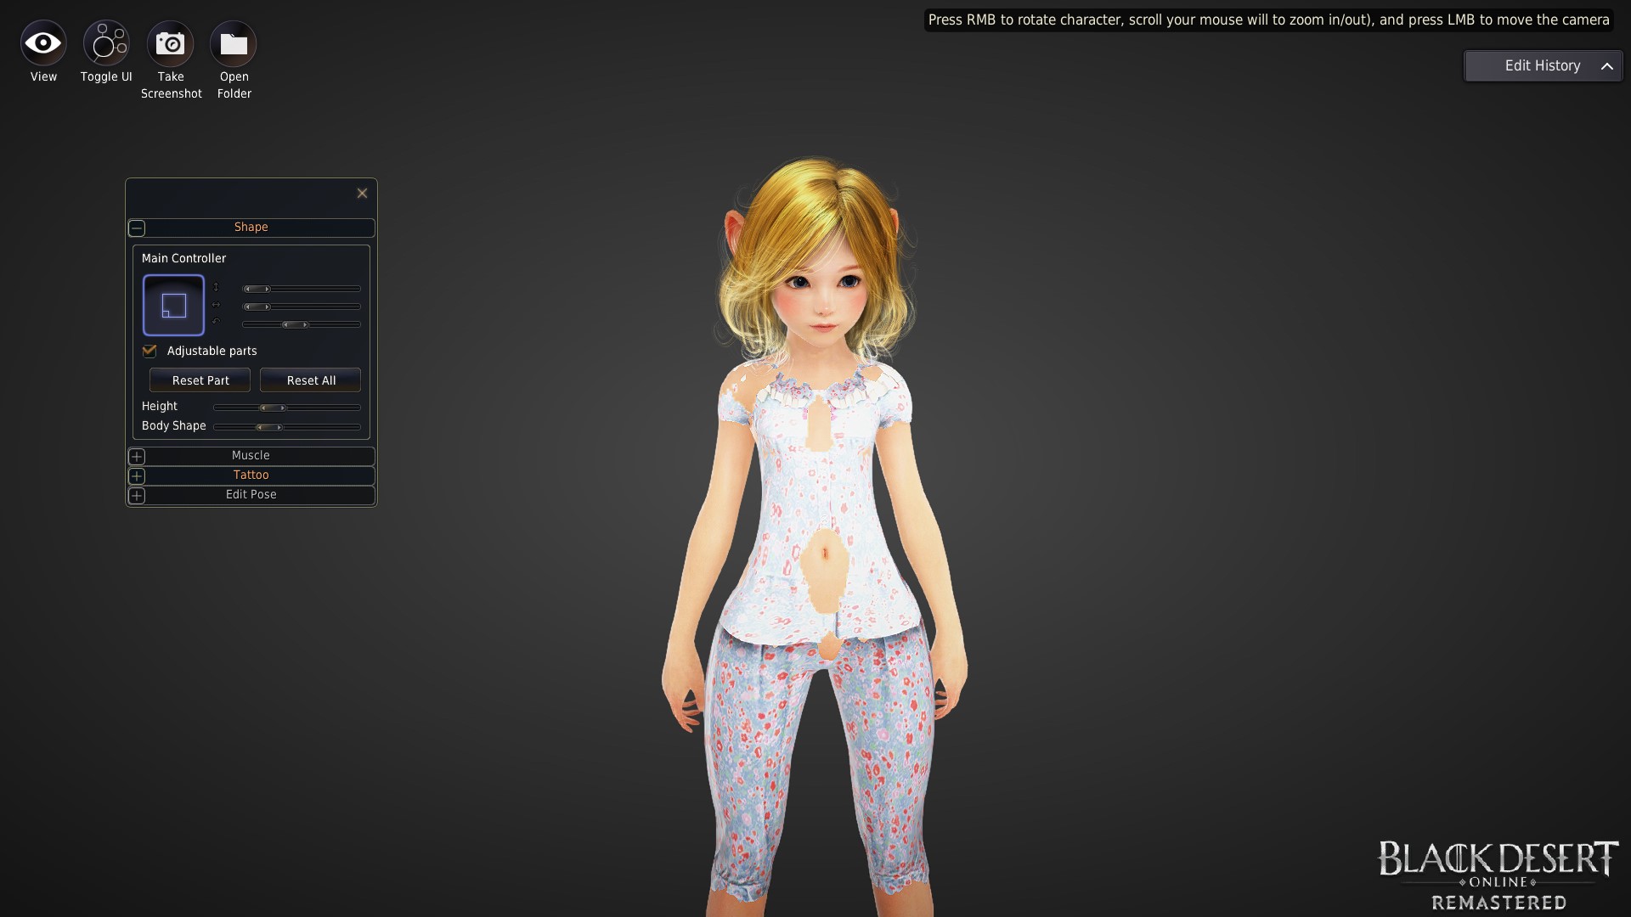Click the horizontal scale arrow icon
This screenshot has width=1631, height=917.
216,306
